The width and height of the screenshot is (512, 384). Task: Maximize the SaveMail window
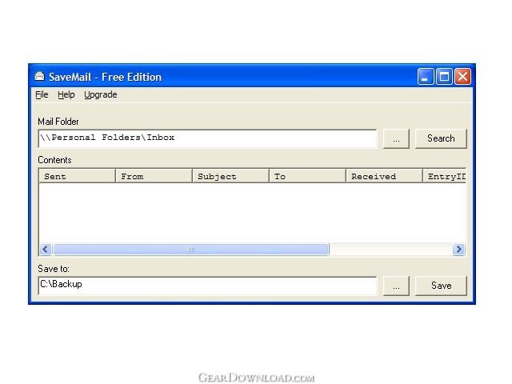444,77
